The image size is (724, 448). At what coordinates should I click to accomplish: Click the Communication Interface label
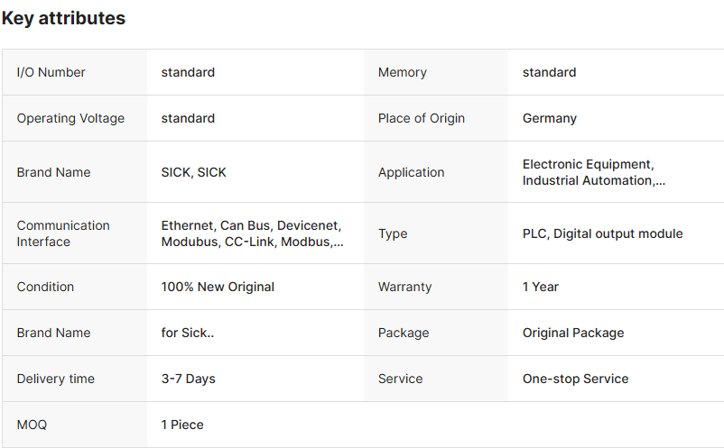63,233
